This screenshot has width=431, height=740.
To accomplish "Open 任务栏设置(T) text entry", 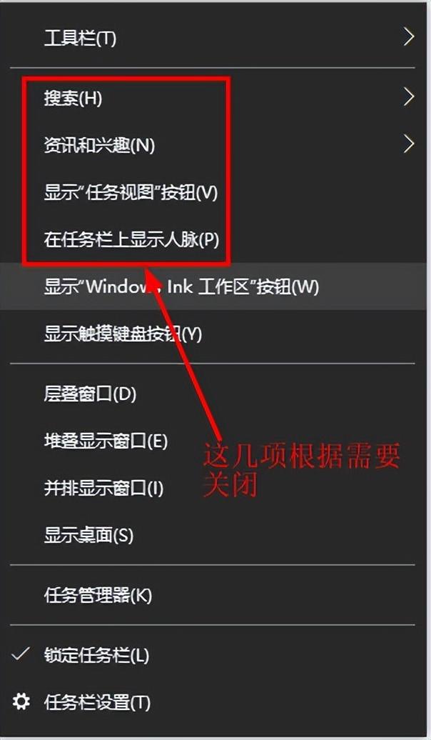I will [97, 703].
